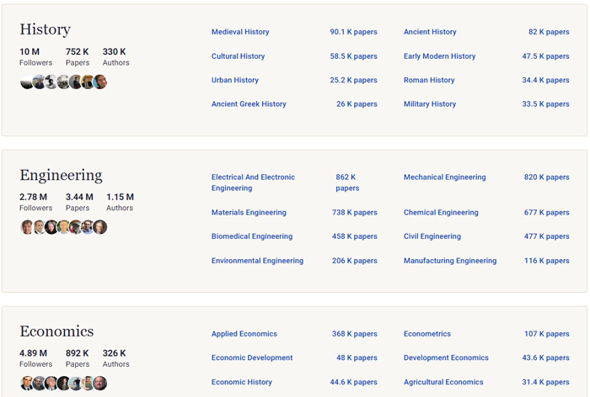Open the Development Economics topic link
The width and height of the screenshot is (590, 397).
coord(446,357)
